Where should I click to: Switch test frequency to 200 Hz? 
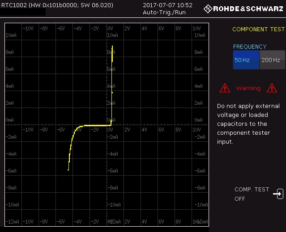[x=272, y=60]
